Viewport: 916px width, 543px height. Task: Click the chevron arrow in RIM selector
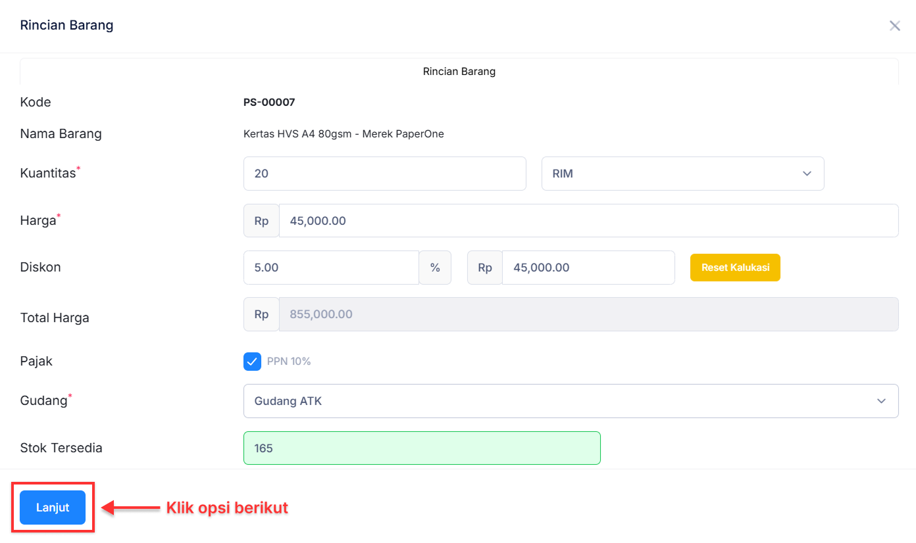[x=807, y=174]
